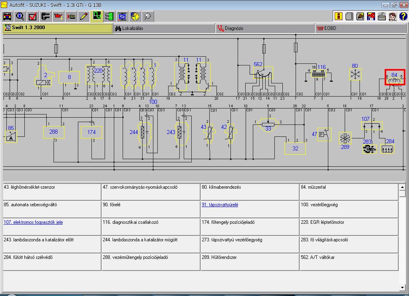
Task: Select A/T shift lever component 562
Action: tap(263, 73)
